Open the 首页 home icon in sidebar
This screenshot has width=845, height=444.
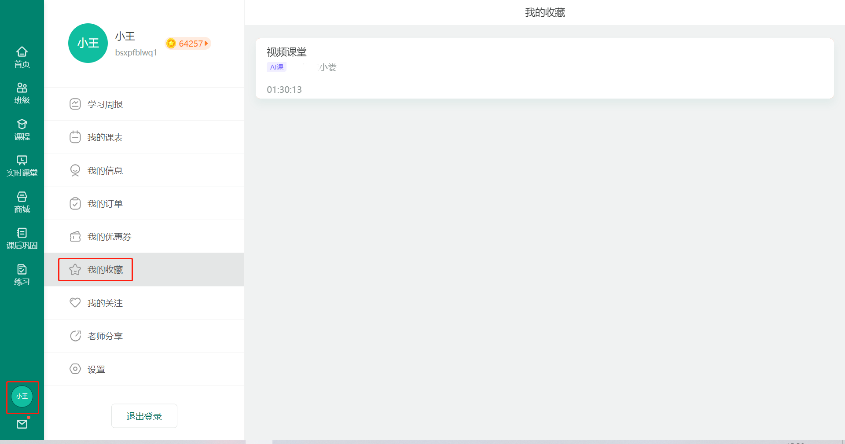pos(22,56)
